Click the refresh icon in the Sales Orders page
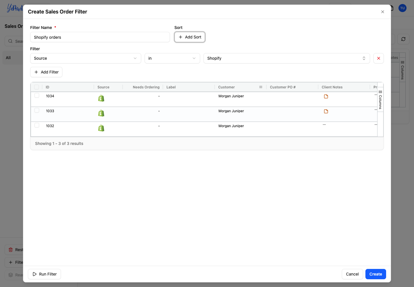 tap(403, 39)
